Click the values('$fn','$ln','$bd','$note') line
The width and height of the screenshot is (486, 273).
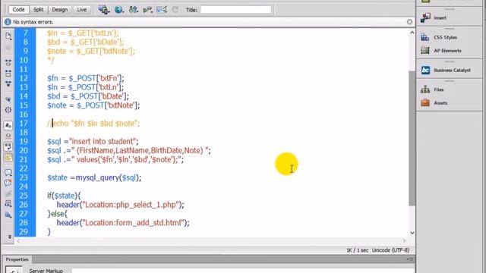pyautogui.click(x=115, y=160)
